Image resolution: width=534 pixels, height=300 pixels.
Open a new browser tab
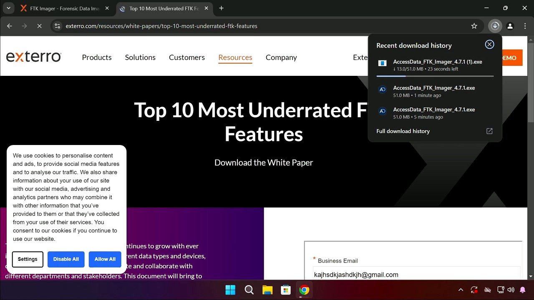pyautogui.click(x=221, y=8)
